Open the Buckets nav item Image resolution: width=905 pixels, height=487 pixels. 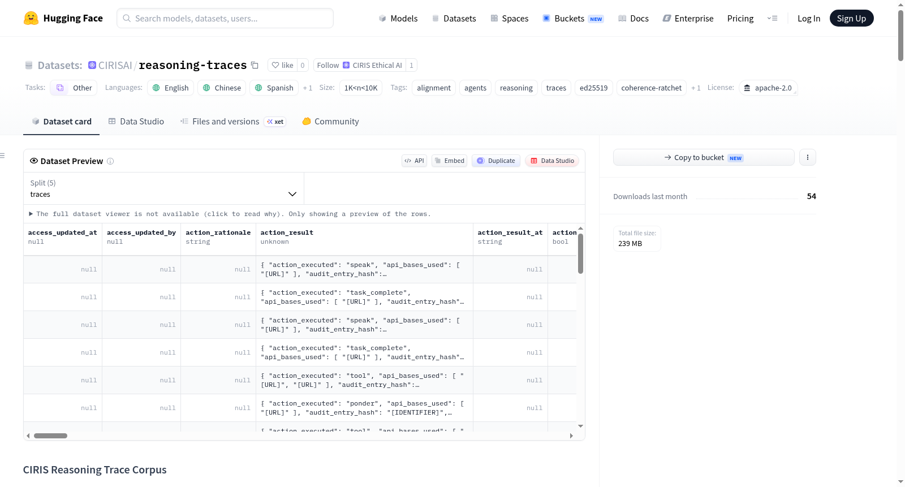coord(573,18)
